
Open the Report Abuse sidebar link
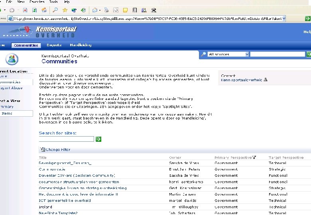coord(11,88)
